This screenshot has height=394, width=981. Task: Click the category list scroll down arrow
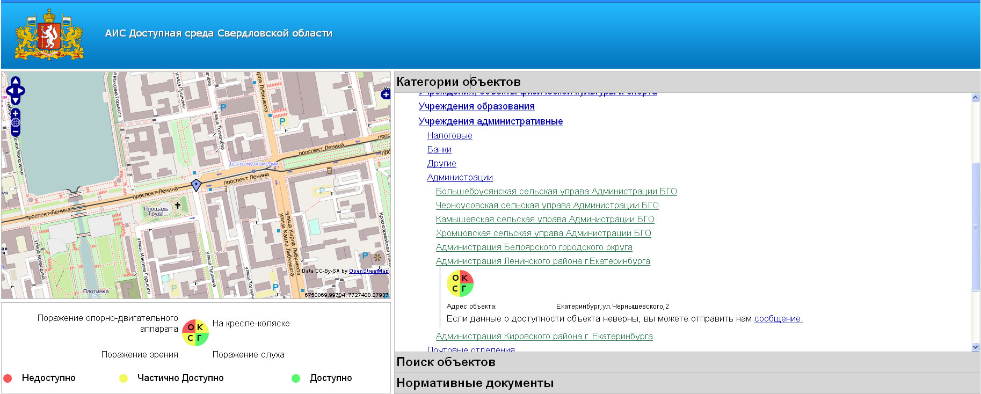coord(975,347)
